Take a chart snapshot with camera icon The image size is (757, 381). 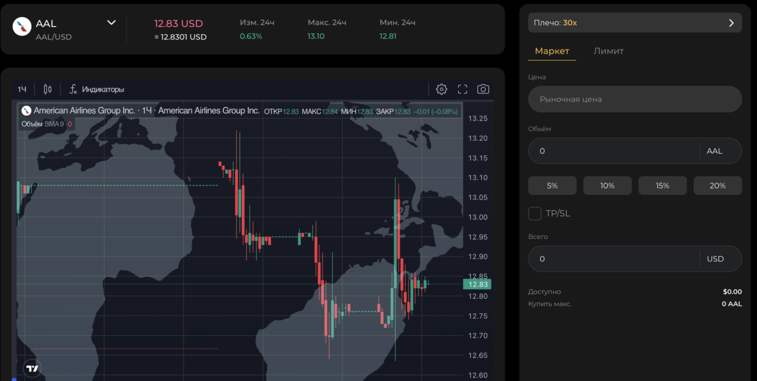pyautogui.click(x=483, y=89)
